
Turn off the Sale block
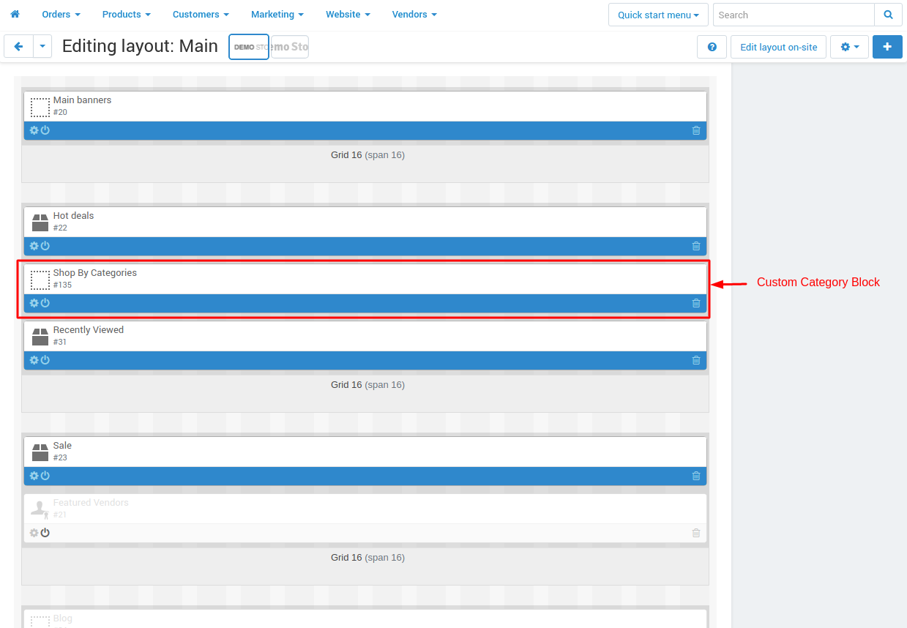click(x=45, y=476)
